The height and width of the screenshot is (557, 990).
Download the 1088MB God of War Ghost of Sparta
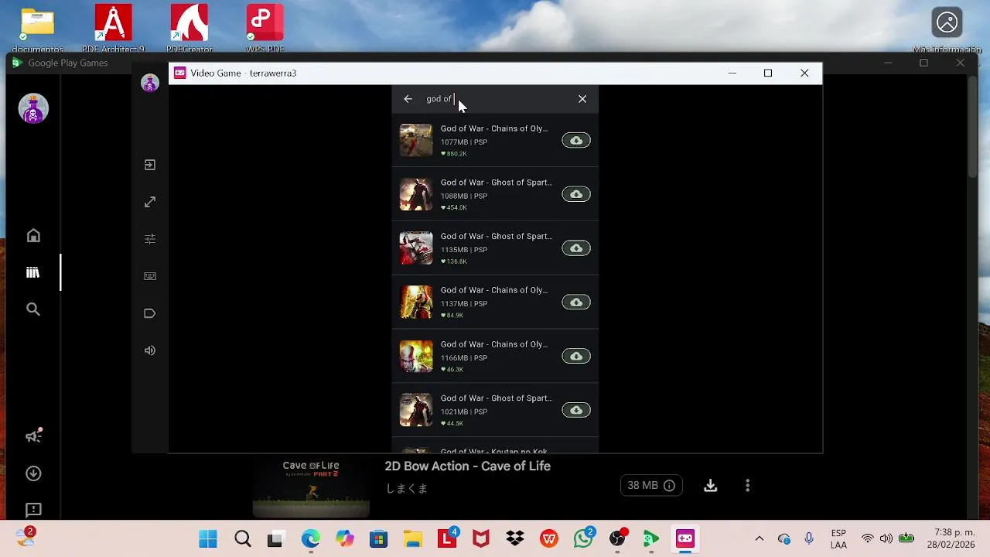(576, 194)
